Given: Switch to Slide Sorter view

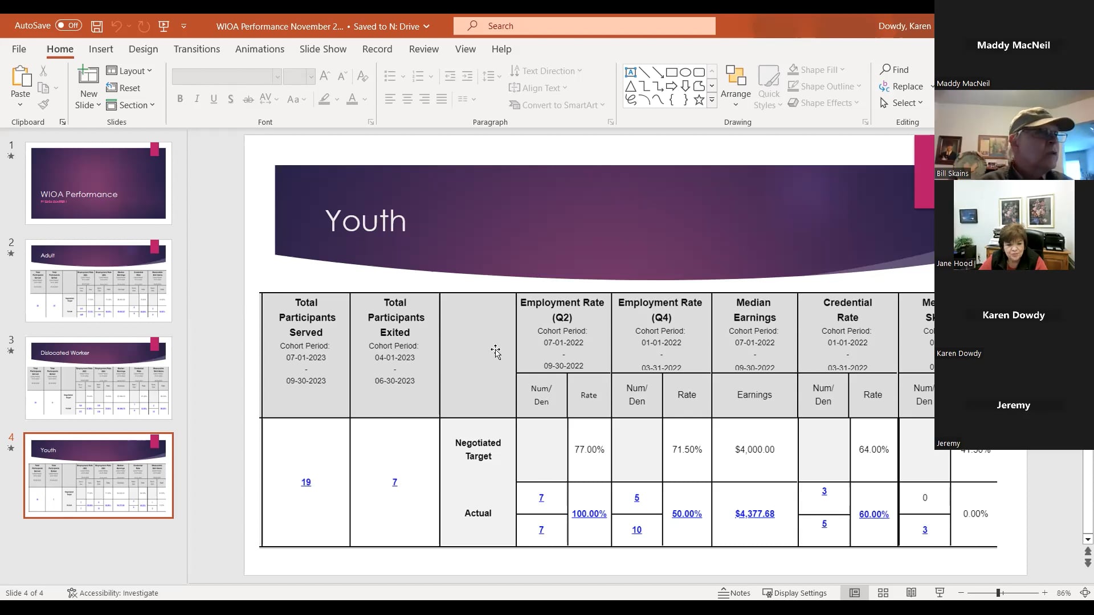Looking at the screenshot, I should tap(883, 593).
